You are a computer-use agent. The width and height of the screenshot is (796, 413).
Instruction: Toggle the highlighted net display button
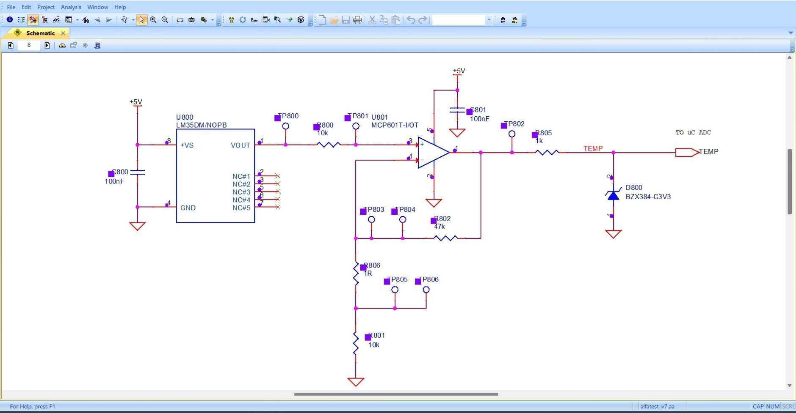pos(33,20)
